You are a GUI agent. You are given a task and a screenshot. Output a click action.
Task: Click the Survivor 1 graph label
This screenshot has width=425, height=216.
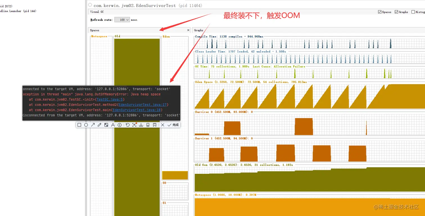(x=224, y=138)
